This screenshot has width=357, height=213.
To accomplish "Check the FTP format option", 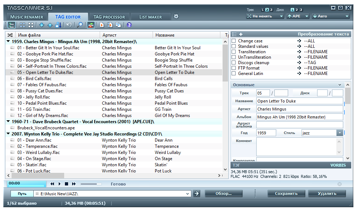I will 234,68.
